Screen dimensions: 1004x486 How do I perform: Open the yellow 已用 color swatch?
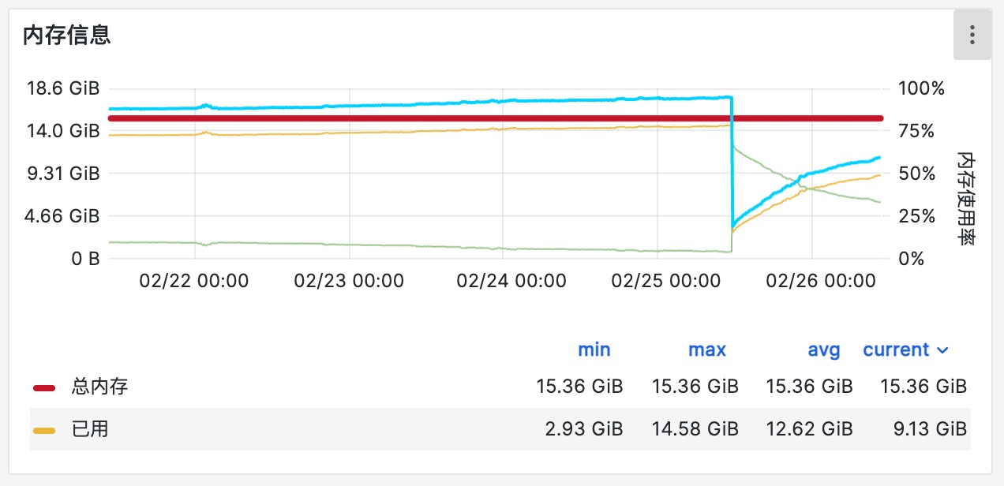(44, 430)
